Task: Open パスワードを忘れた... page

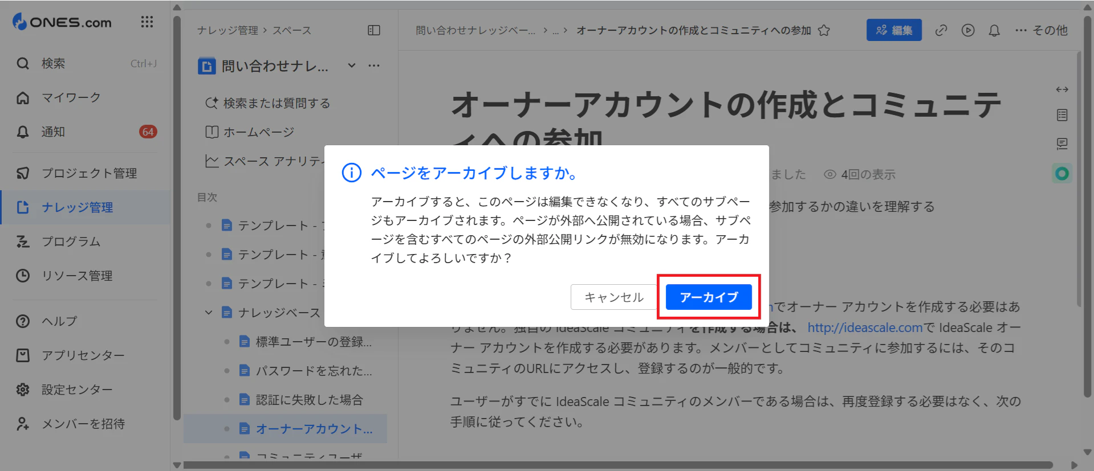Action: 306,371
